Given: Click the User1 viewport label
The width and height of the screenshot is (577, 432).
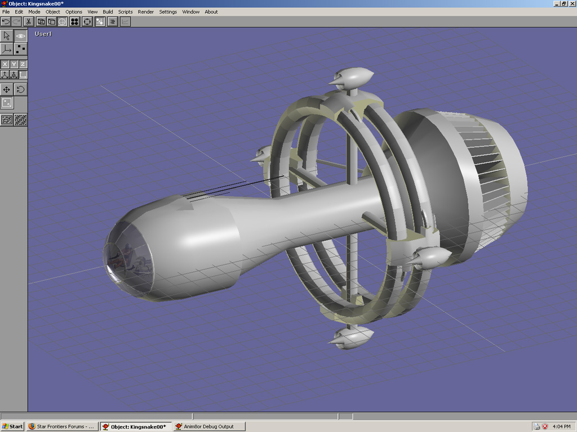Looking at the screenshot, I should tap(43, 34).
